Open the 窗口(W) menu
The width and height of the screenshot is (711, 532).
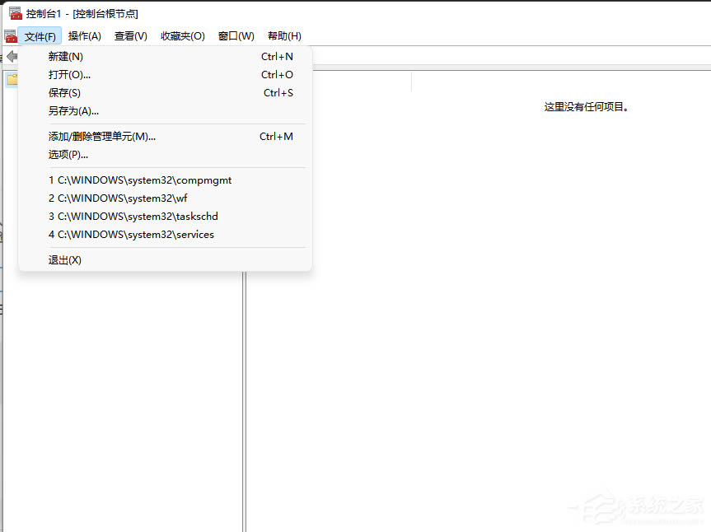235,35
